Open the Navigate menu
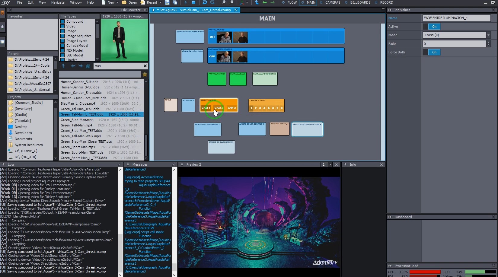This screenshot has width=498, height=277. [58, 2]
